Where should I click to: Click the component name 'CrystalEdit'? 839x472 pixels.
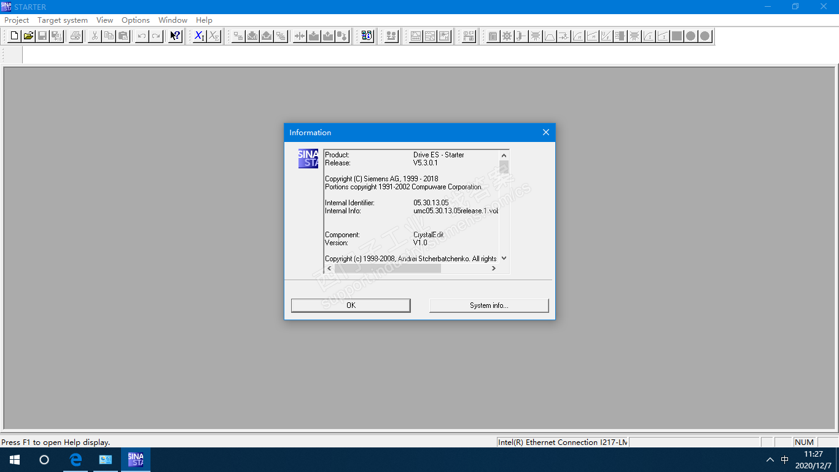point(429,235)
